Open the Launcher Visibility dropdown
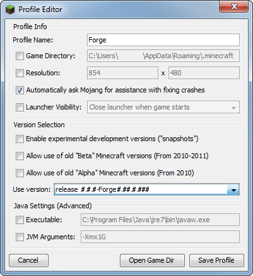This screenshot has width=253, height=276. click(x=163, y=107)
